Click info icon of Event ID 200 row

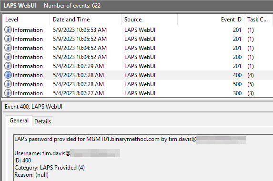coord(8,57)
